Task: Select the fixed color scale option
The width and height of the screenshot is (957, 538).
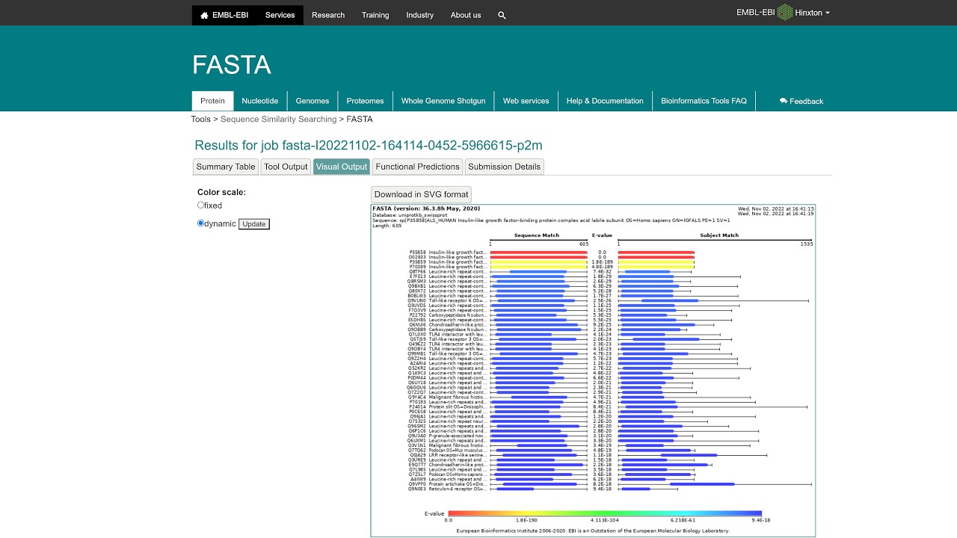Action: [200, 205]
